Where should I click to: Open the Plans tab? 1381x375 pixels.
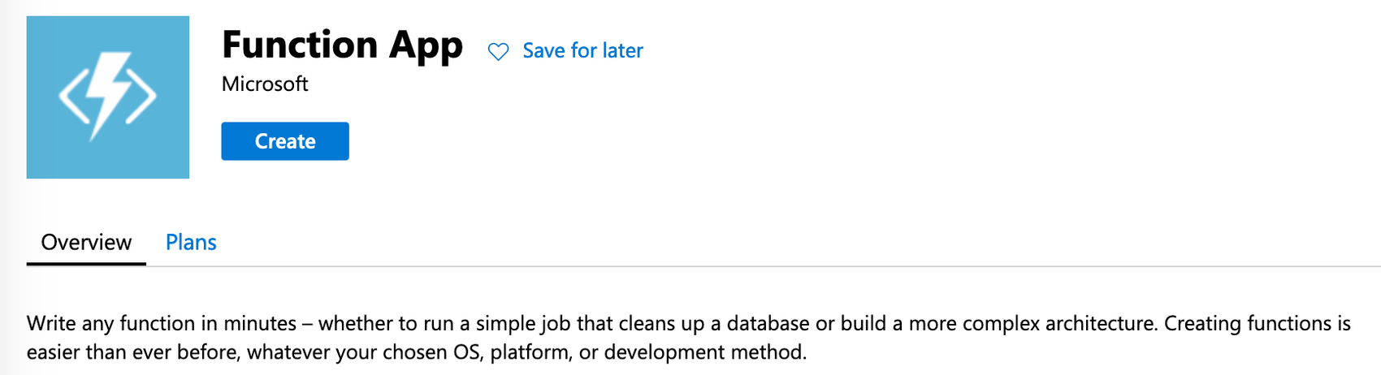(191, 243)
